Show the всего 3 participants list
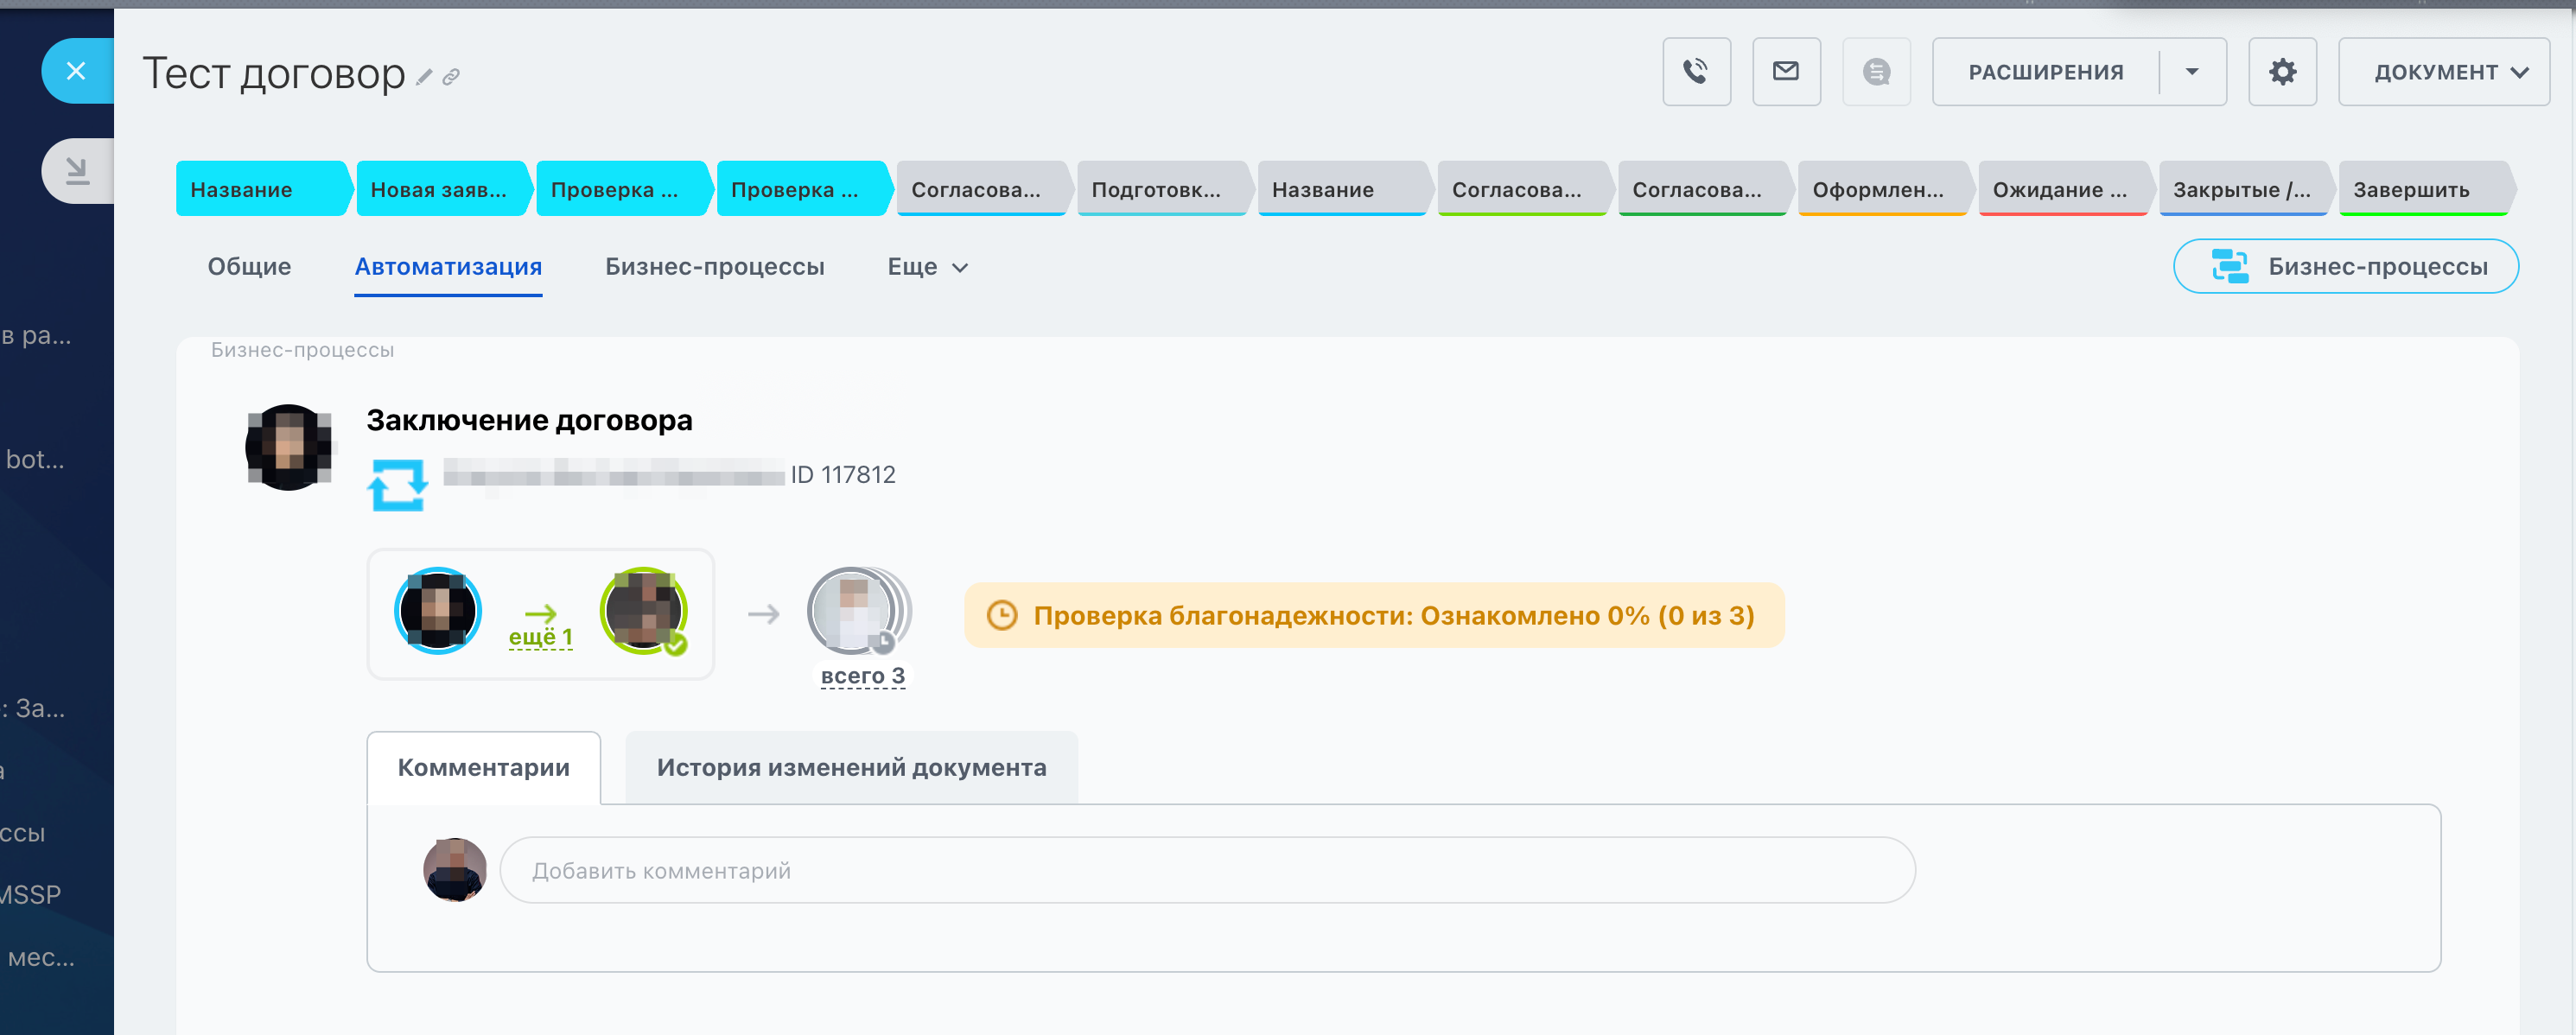The height and width of the screenshot is (1035, 2576). 862,676
